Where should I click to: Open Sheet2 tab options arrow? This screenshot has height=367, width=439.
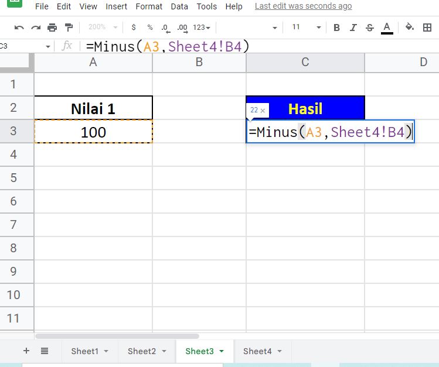click(164, 351)
